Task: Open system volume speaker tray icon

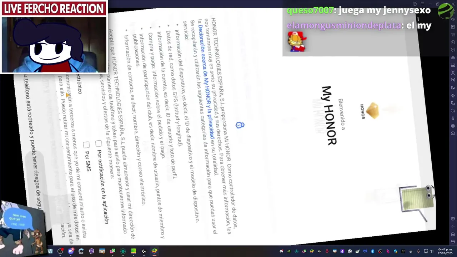Action: [431, 251]
